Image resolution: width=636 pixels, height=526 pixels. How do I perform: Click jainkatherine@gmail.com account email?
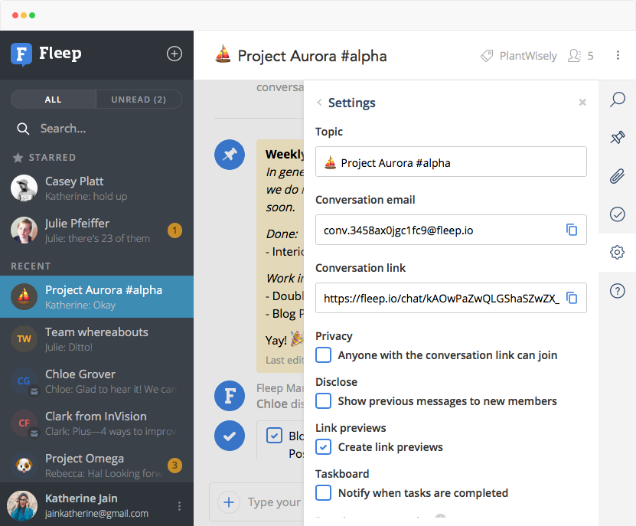tap(96, 514)
